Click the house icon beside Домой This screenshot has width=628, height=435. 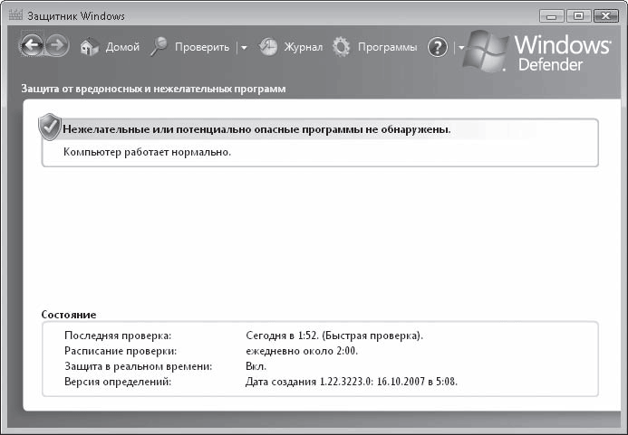(x=89, y=48)
